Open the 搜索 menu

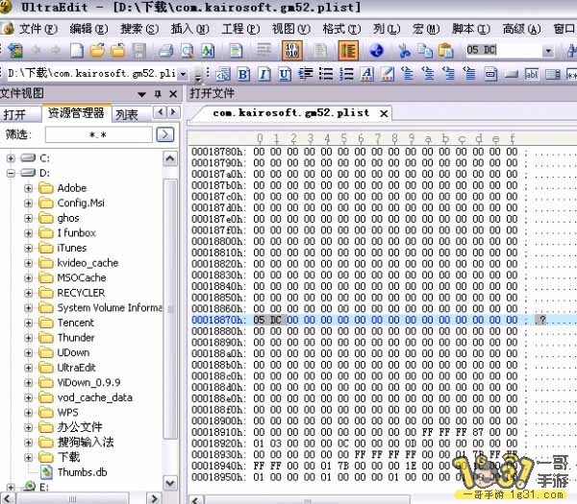pyautogui.click(x=139, y=29)
